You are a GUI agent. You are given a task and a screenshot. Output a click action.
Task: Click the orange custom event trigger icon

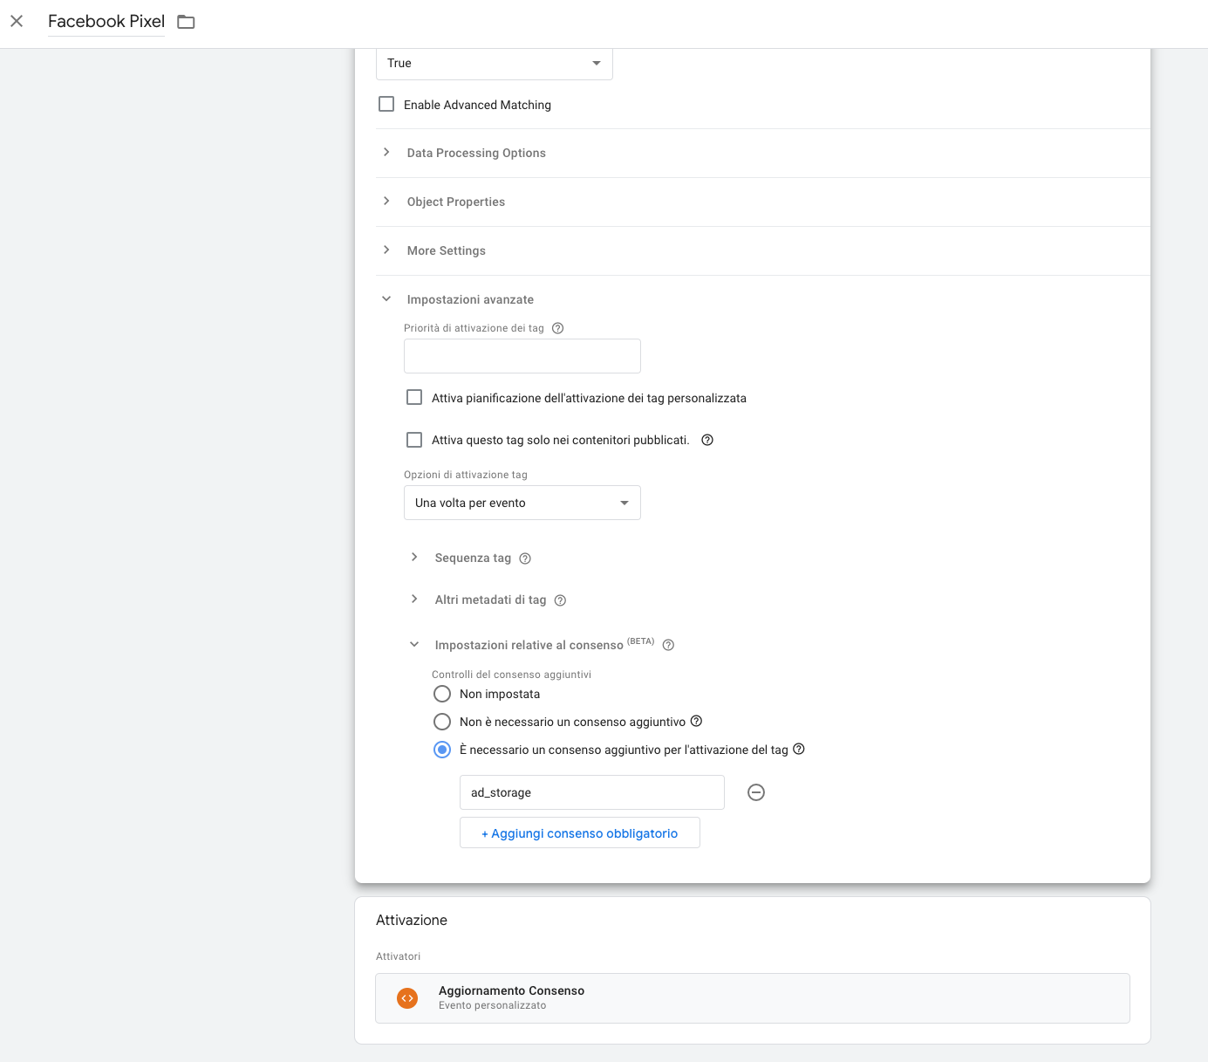(x=407, y=998)
